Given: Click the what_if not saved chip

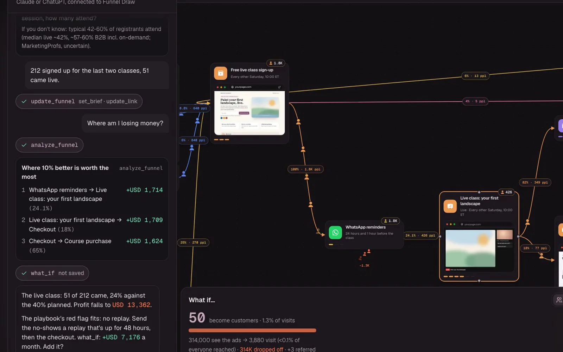Looking at the screenshot, I should tap(52, 273).
